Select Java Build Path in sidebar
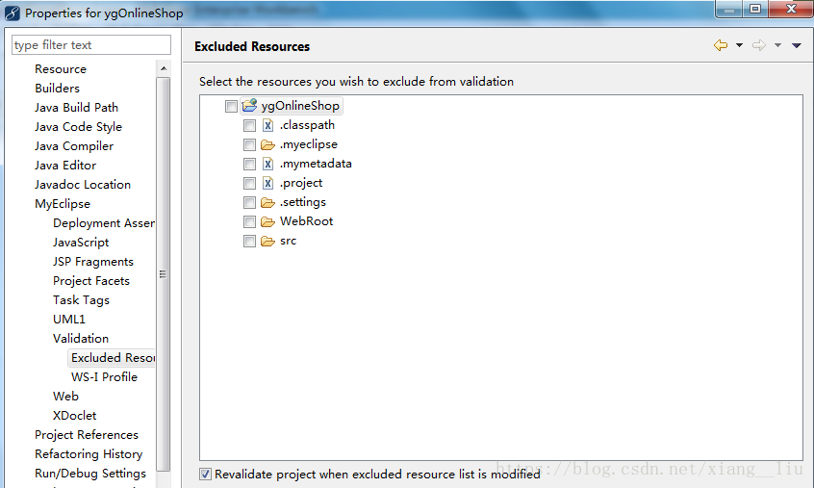The image size is (814, 488). (76, 108)
